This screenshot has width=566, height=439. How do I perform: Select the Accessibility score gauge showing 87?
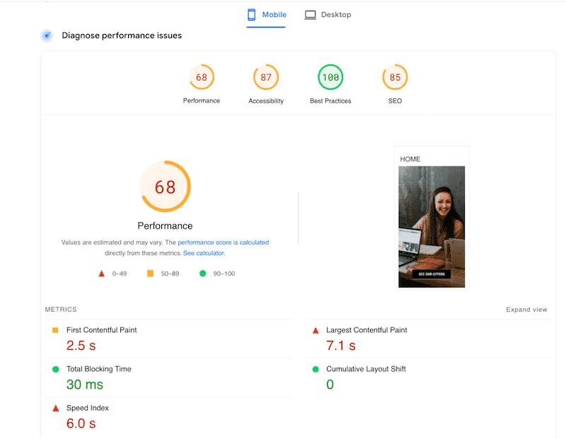click(266, 78)
